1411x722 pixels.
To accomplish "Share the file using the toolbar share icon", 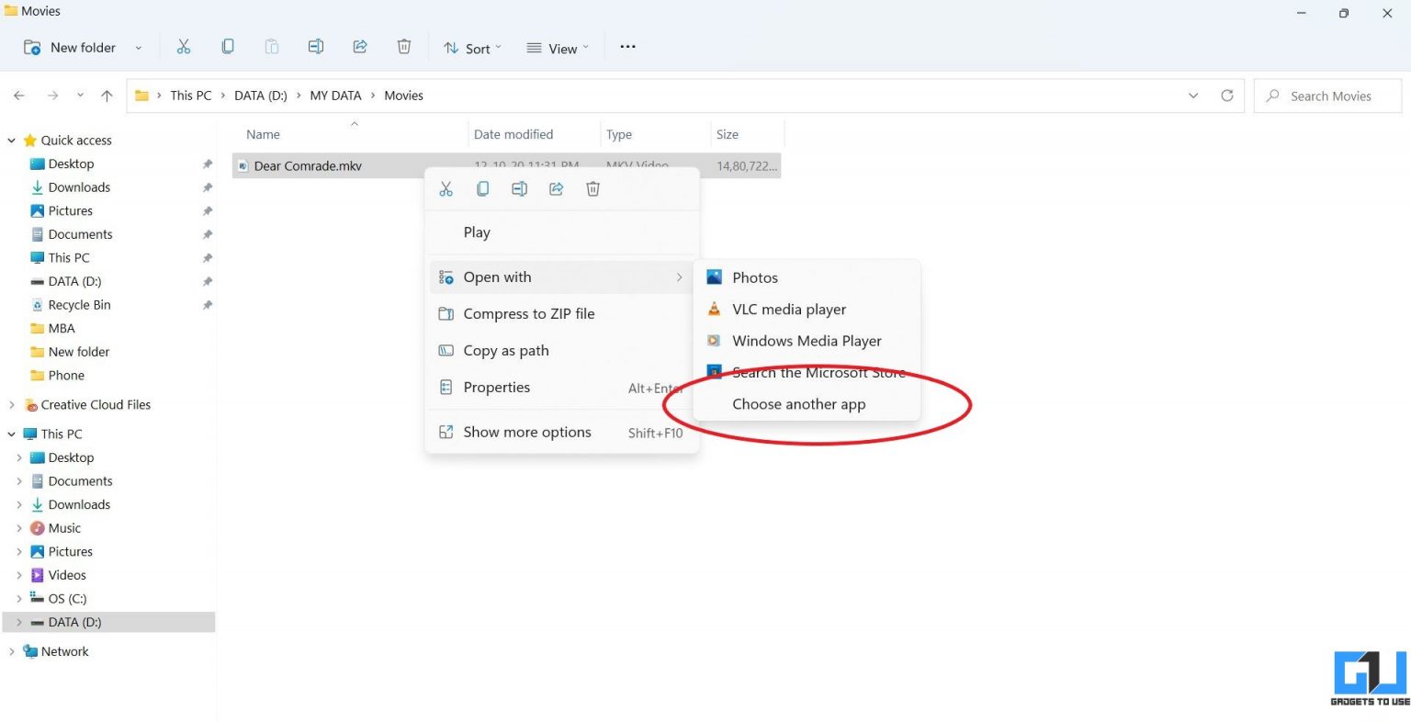I will 359,46.
